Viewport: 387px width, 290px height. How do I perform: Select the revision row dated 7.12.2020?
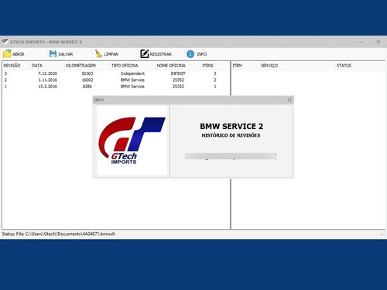pyautogui.click(x=115, y=73)
